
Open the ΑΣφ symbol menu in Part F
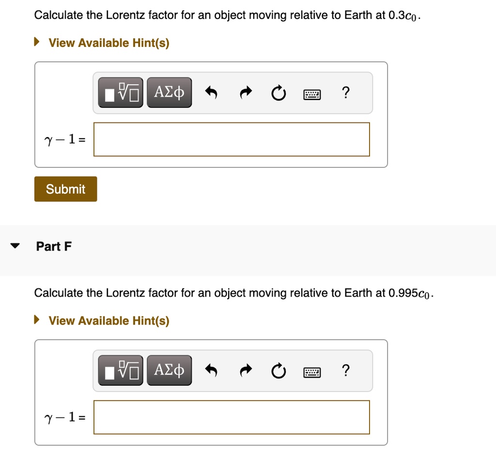[x=169, y=370]
